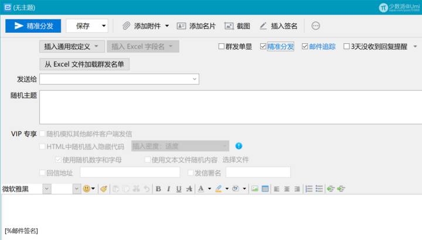Click the 插入签名 pen icon

(x=263, y=26)
